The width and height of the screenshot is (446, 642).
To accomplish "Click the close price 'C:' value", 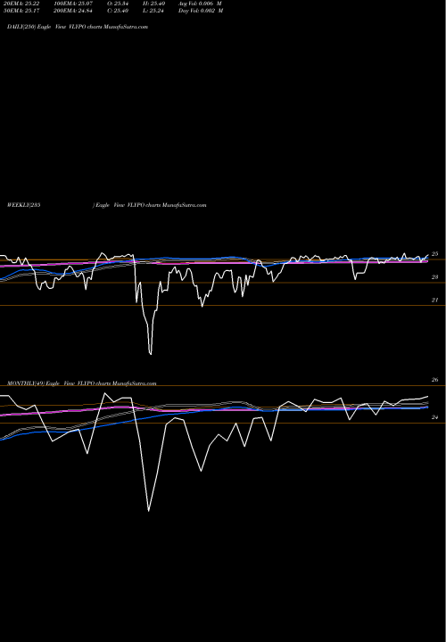I will coord(118,11).
